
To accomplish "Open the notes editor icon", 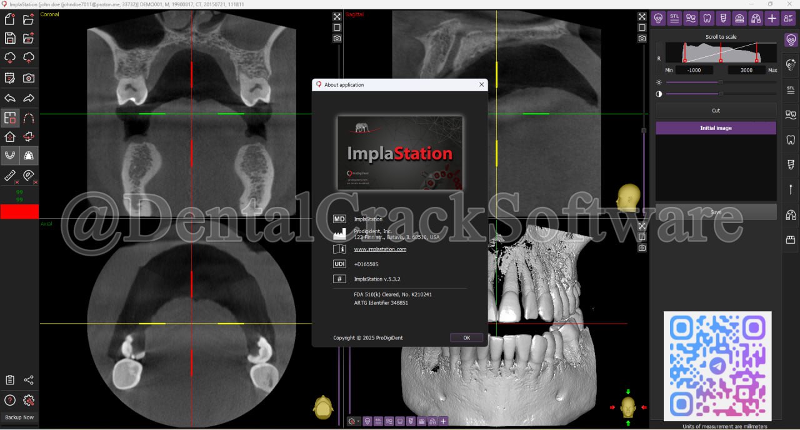I will (x=10, y=78).
